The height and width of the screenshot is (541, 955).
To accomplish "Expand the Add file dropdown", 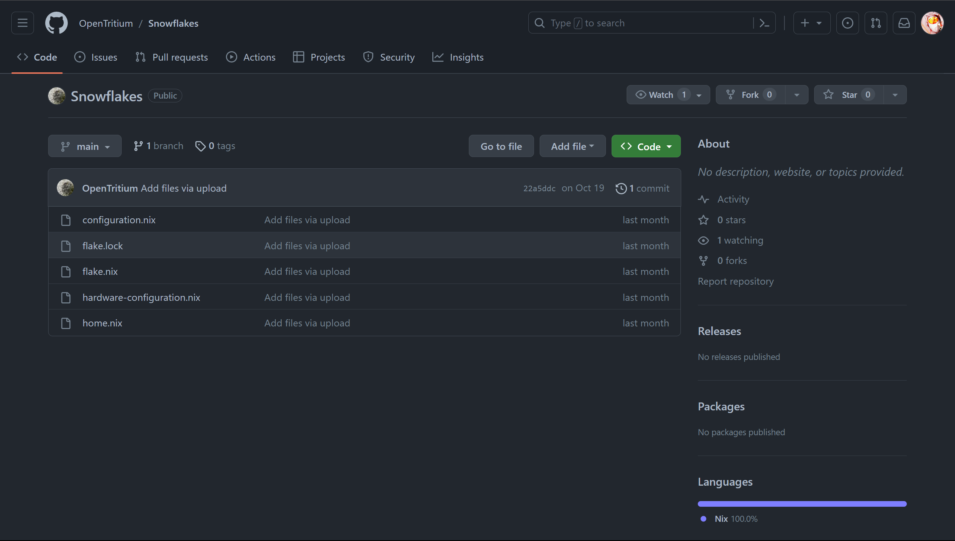I will point(572,146).
